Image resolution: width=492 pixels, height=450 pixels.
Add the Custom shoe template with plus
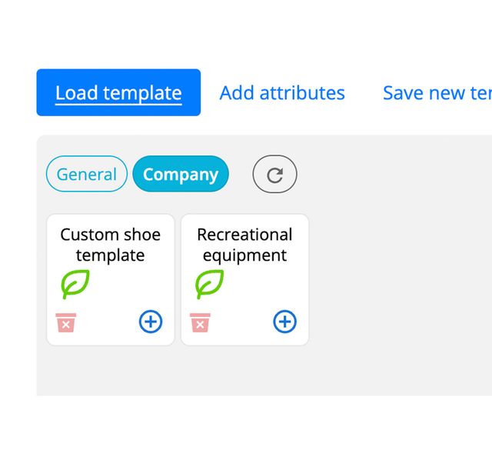151,322
